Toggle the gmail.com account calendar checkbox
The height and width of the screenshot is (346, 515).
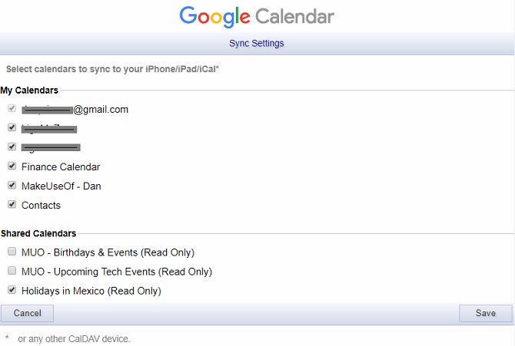coord(12,109)
